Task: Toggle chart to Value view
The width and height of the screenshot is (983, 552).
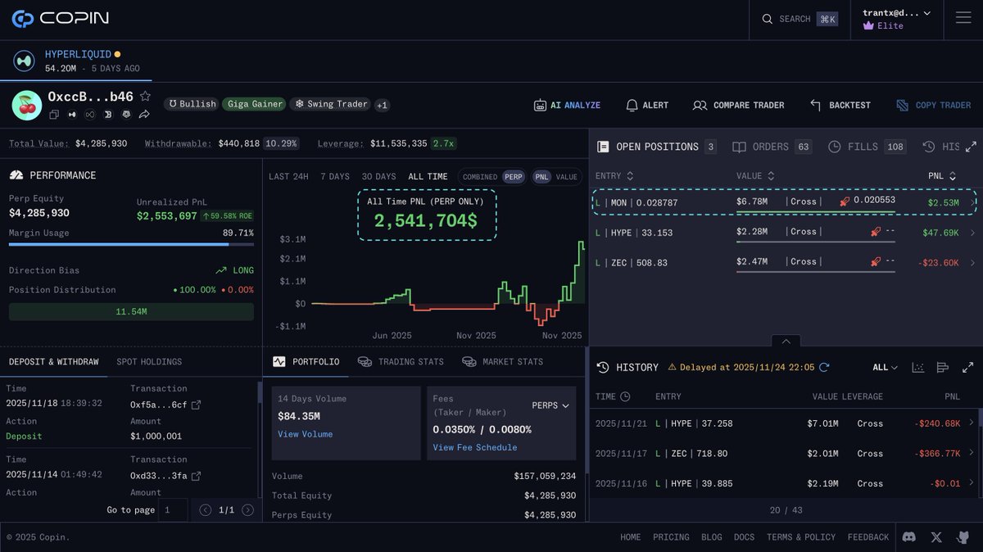Action: [x=566, y=176]
